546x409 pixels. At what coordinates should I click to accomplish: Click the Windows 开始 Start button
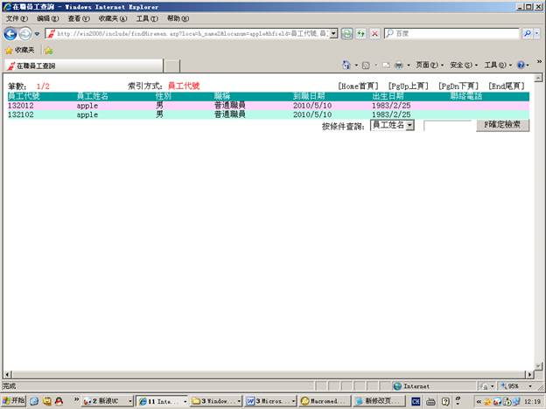pyautogui.click(x=14, y=402)
